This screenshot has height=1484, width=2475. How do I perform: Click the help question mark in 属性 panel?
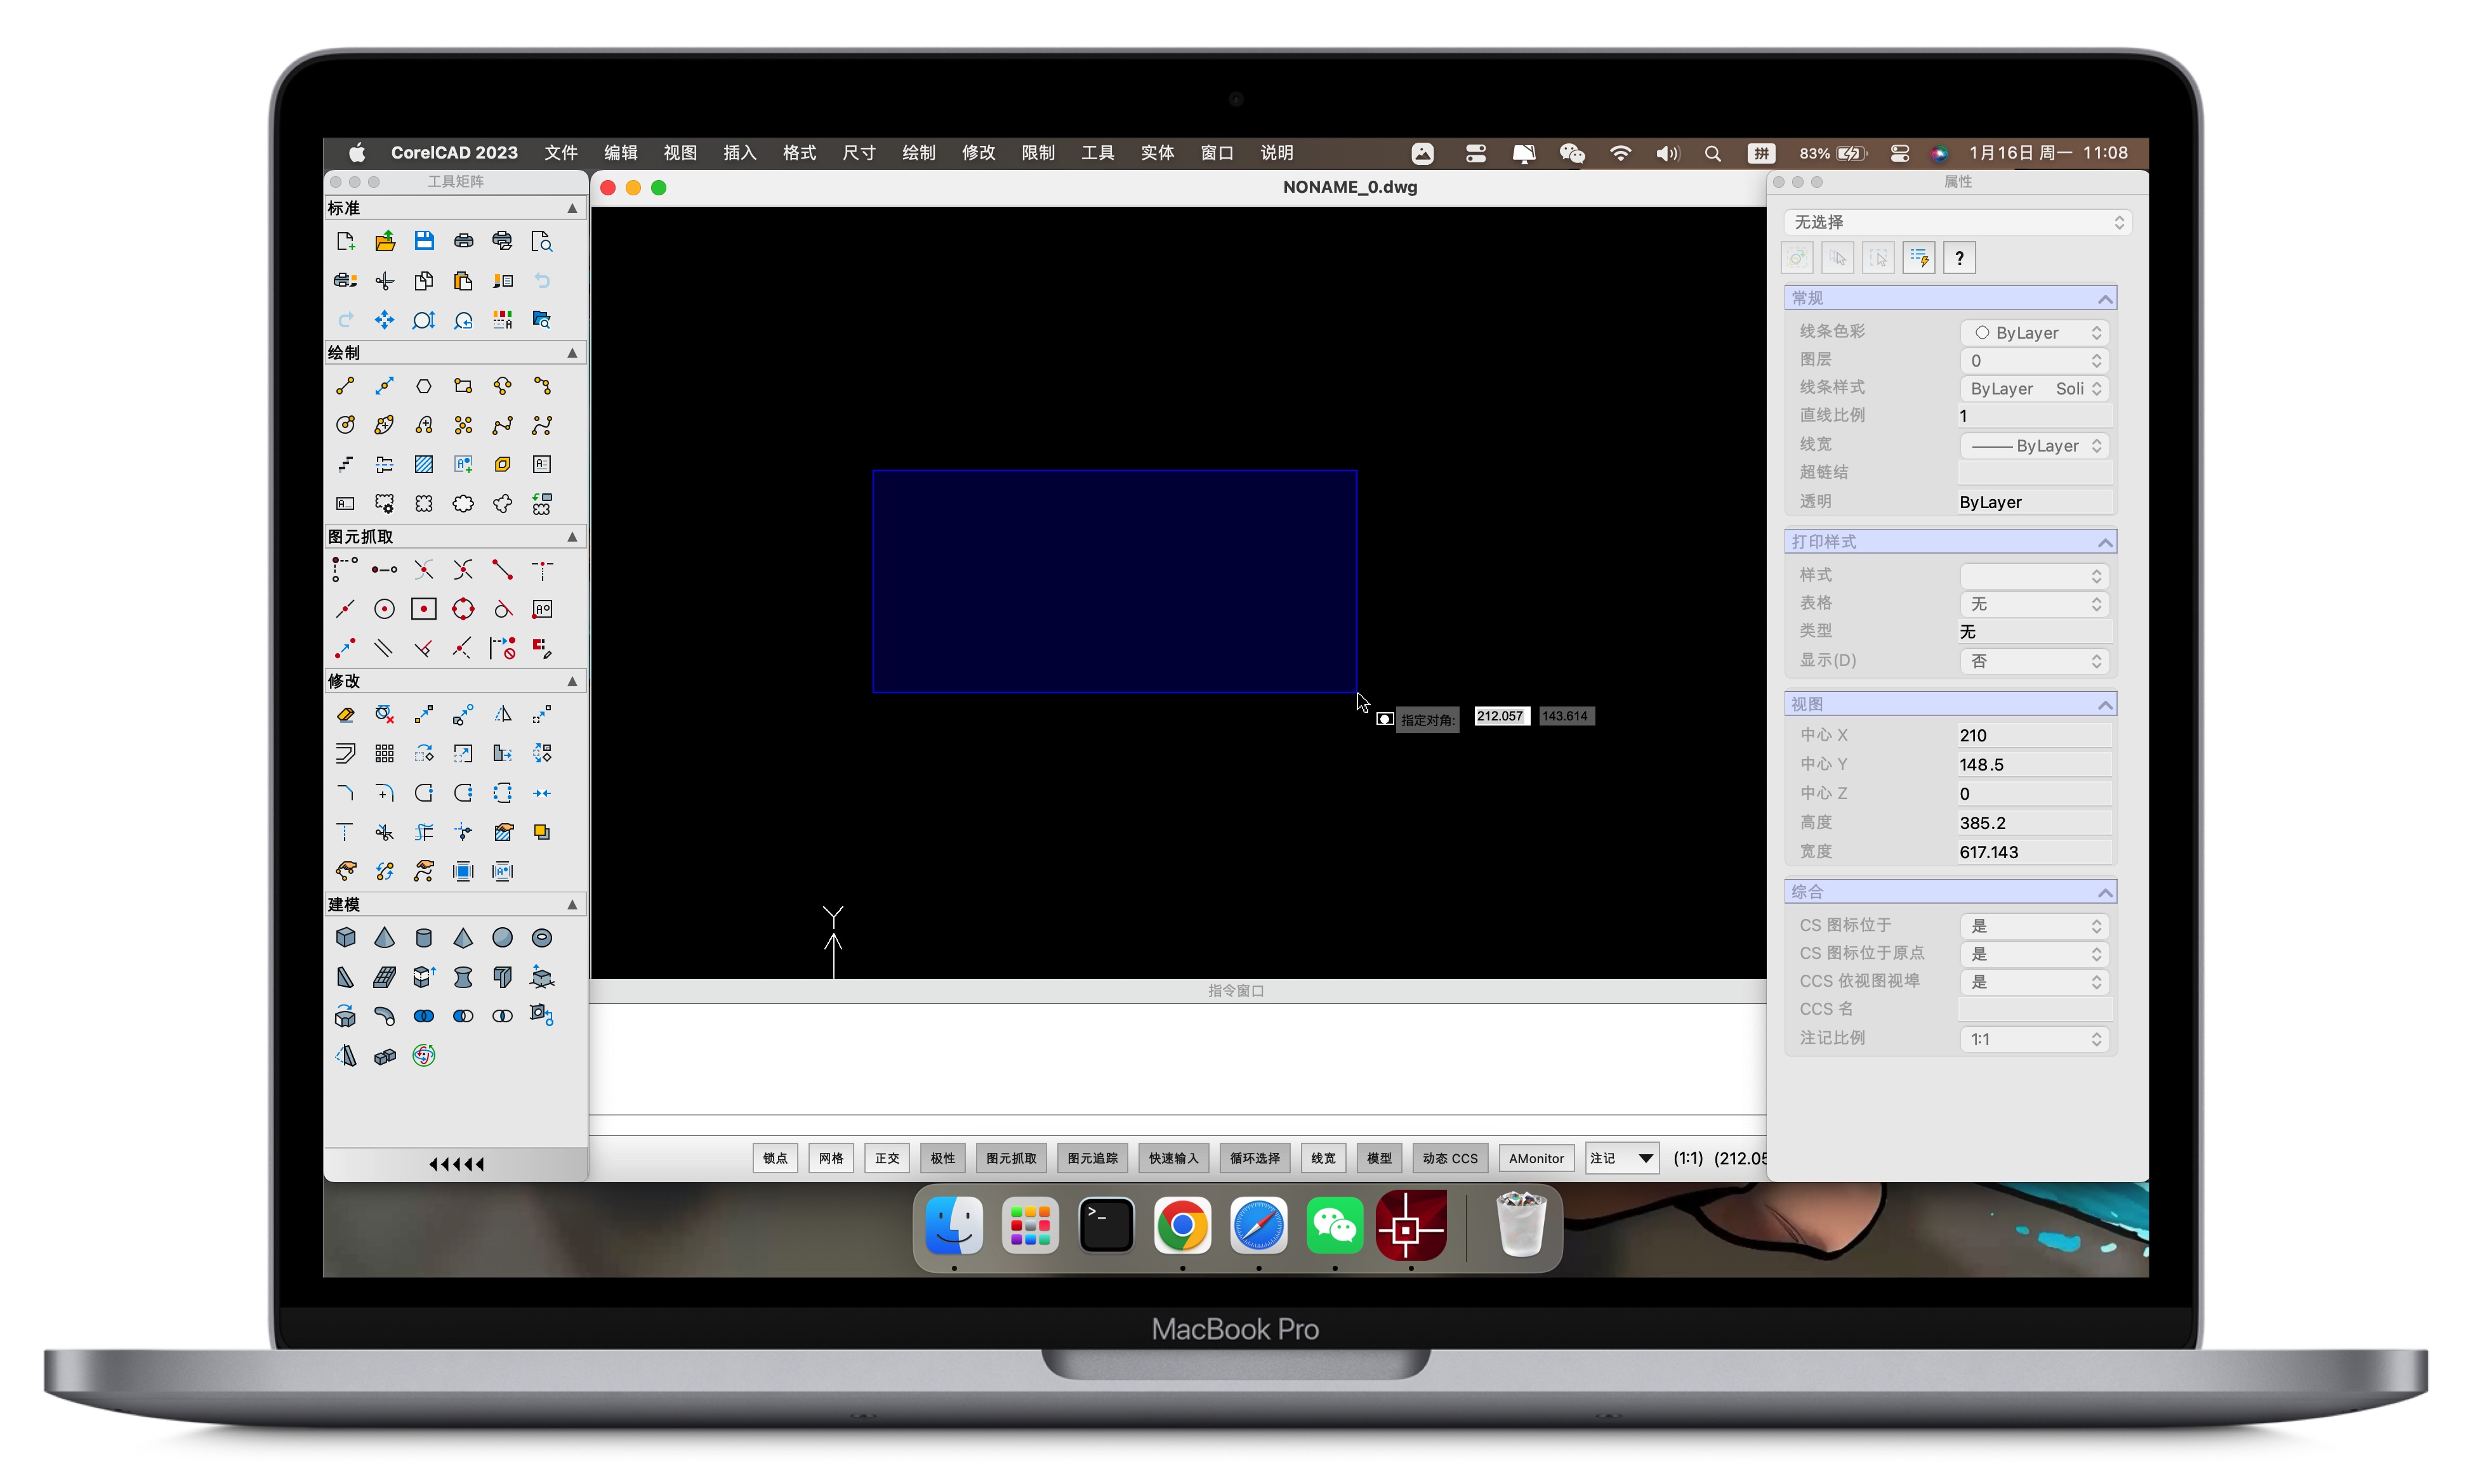(x=1959, y=258)
